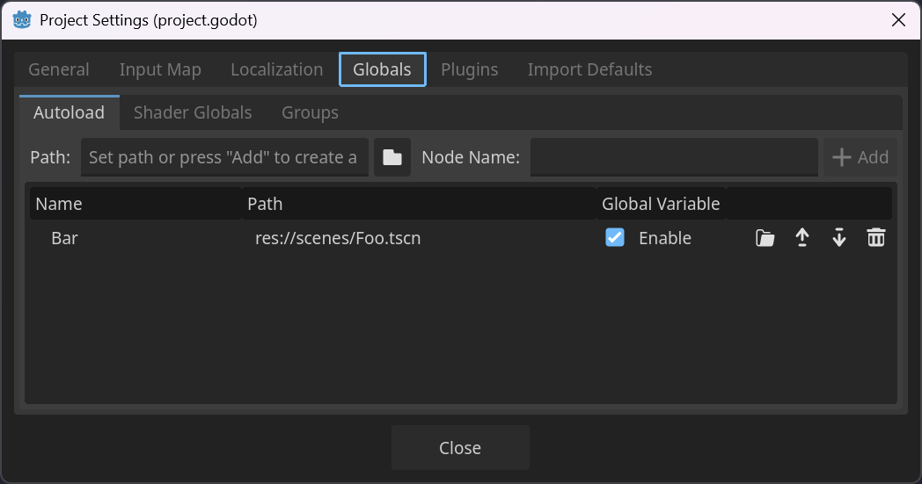Image resolution: width=922 pixels, height=484 pixels.
Task: Switch to the Shader Globals subtab
Action: point(193,112)
